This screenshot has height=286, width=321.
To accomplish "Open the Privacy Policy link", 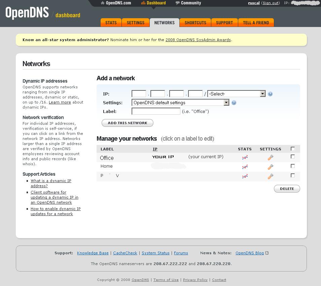I will (195, 280).
